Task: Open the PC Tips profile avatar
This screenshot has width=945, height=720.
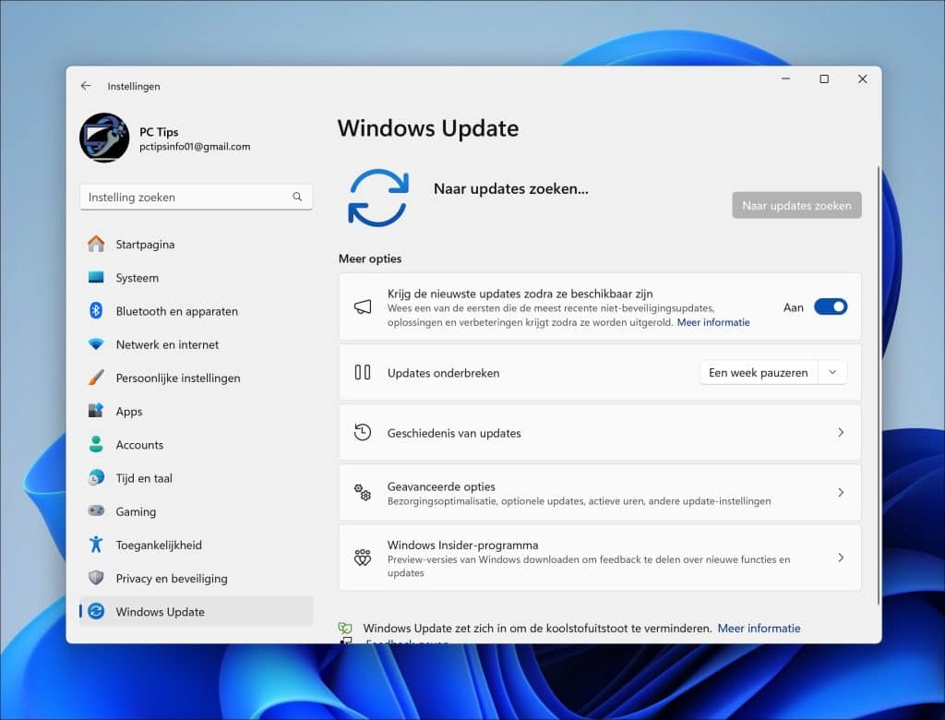Action: click(104, 138)
